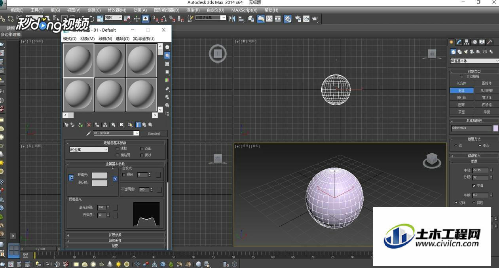Open the Modify command panel tab
Viewport: 499px width, 268px height.
(x=459, y=42)
